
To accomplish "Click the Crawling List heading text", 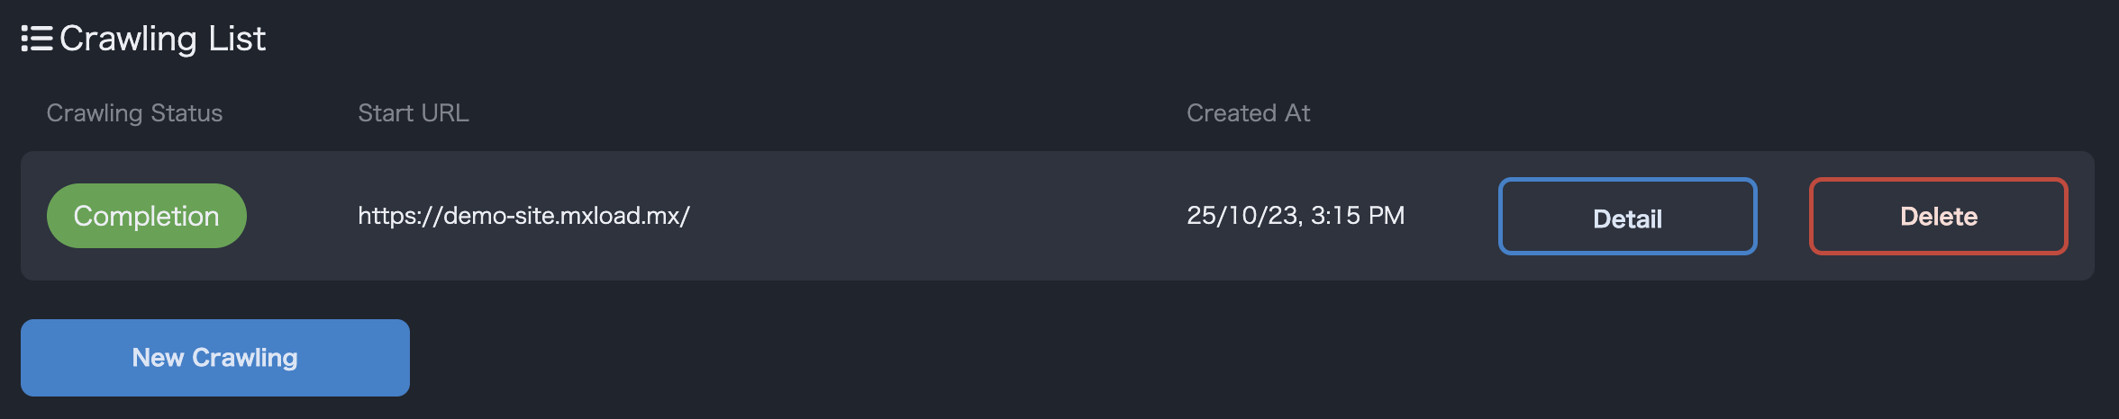I will pyautogui.click(x=162, y=39).
